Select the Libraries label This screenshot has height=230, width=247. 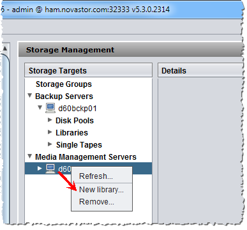click(x=71, y=133)
